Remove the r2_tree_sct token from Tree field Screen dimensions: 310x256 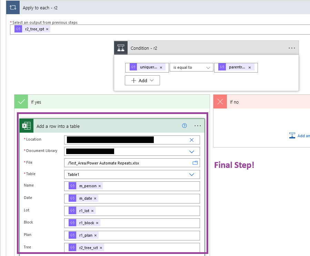coord(101,247)
